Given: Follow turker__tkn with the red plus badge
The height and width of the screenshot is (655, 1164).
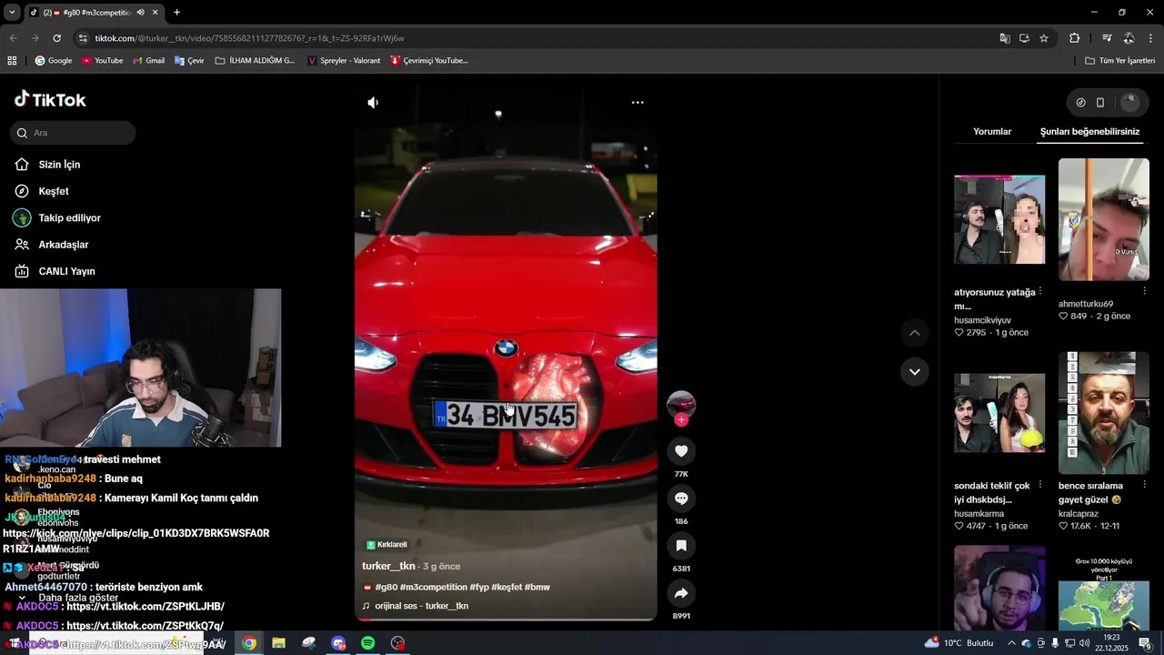Looking at the screenshot, I should click(x=681, y=419).
